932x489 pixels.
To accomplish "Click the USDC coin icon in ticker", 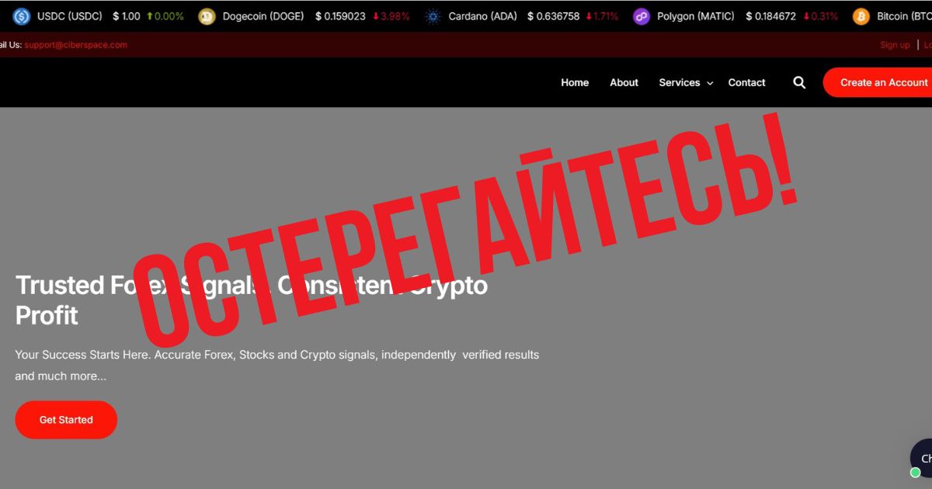I will click(22, 16).
